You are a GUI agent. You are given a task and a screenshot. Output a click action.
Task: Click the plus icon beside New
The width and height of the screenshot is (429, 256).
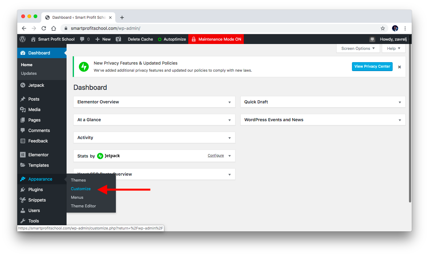pos(97,39)
